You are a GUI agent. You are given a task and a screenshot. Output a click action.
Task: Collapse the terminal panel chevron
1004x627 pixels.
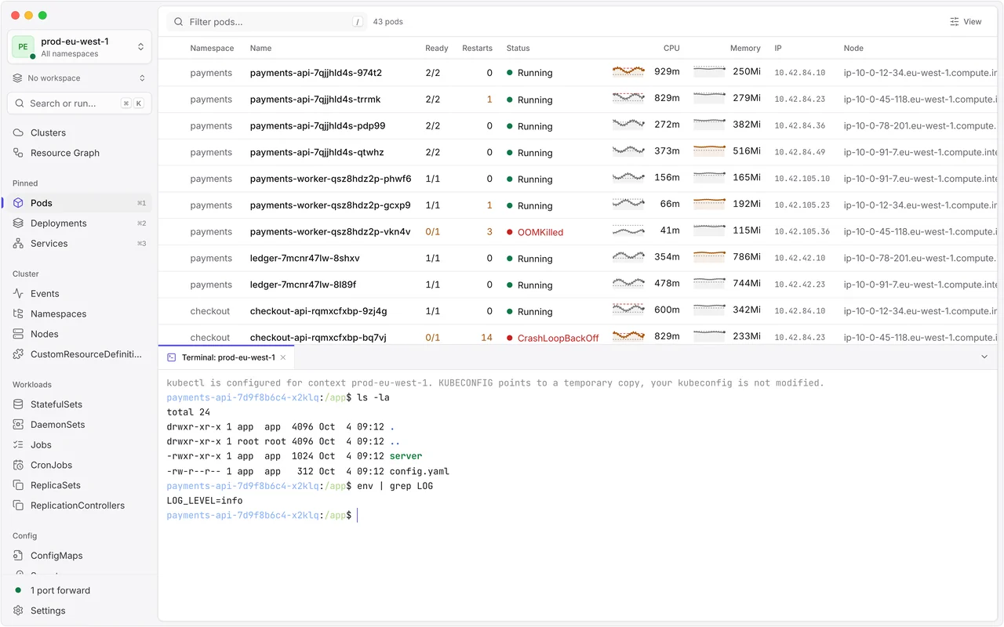coord(984,357)
